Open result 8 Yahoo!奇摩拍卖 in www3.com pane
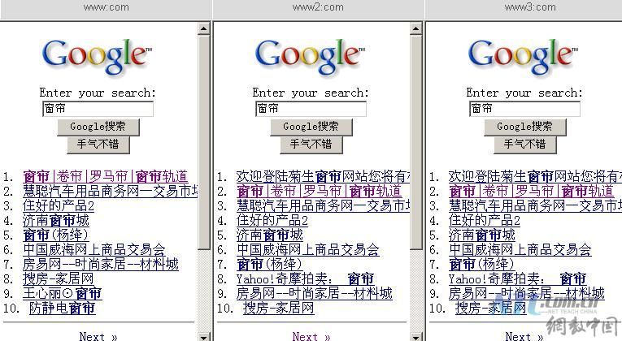622x341 pixels. coord(517,278)
